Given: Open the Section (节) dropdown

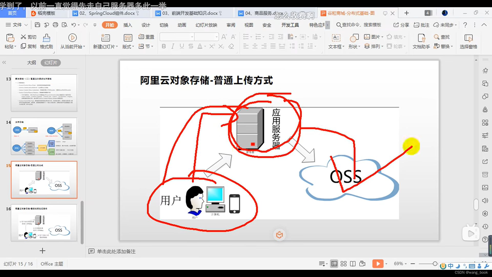Looking at the screenshot, I should (x=146, y=46).
